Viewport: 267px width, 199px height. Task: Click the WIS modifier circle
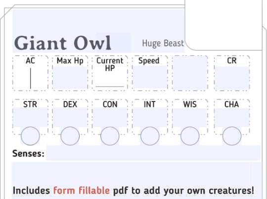[x=190, y=136]
